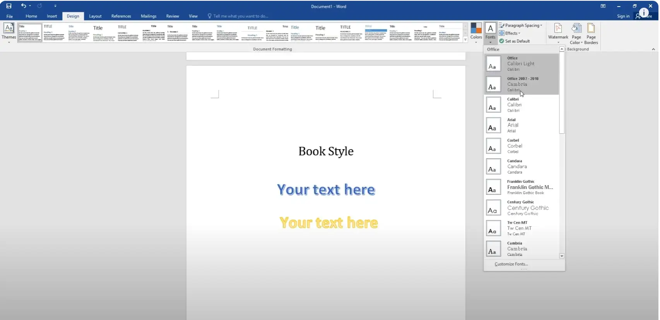This screenshot has height=320, width=660.
Task: Select Office 2007 - 2010 Cambria fonts
Action: point(521,84)
